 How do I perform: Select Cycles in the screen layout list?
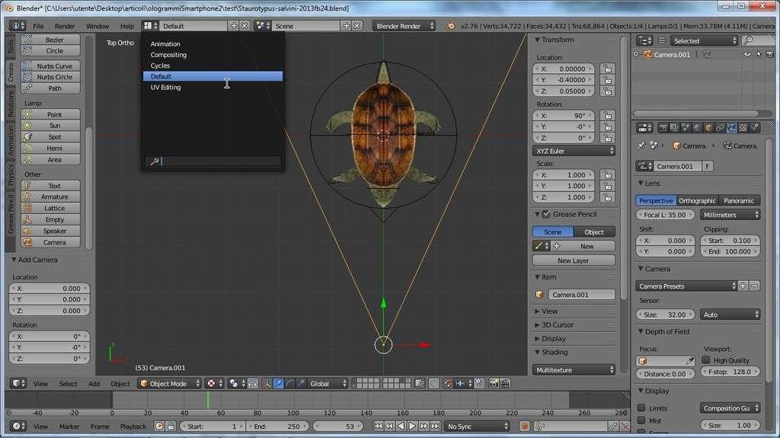(161, 66)
